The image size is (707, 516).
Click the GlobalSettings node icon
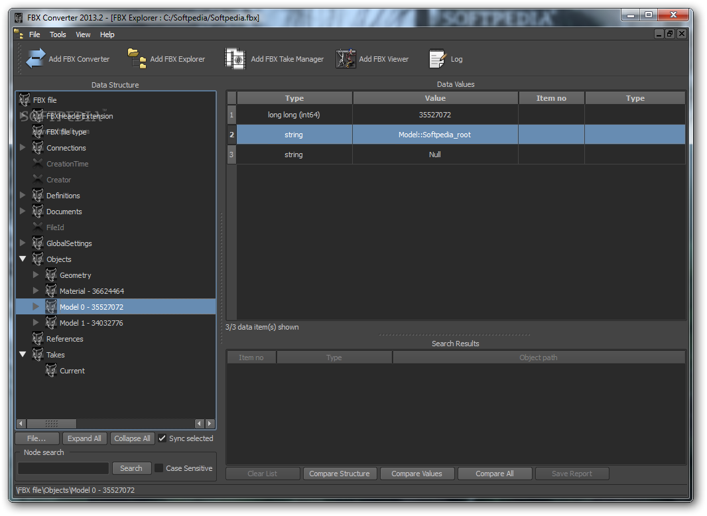(38, 243)
